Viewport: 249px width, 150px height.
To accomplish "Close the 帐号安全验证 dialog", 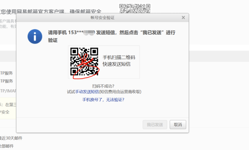I will (x=183, y=18).
